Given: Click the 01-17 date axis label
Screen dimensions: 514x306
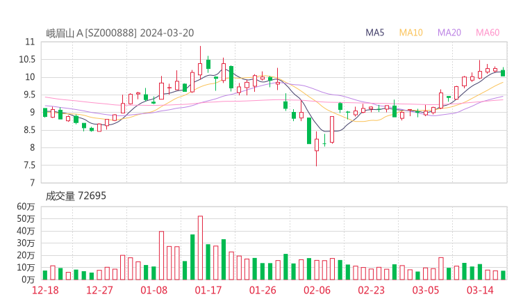Looking at the screenshot, I should point(208,290).
